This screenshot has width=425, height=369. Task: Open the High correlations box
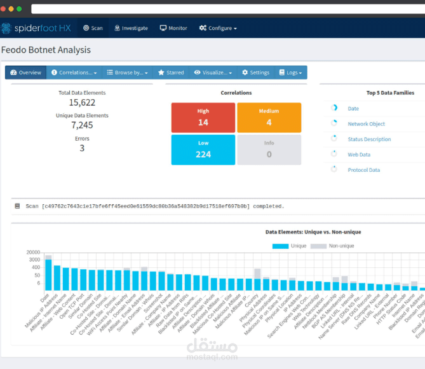(203, 118)
